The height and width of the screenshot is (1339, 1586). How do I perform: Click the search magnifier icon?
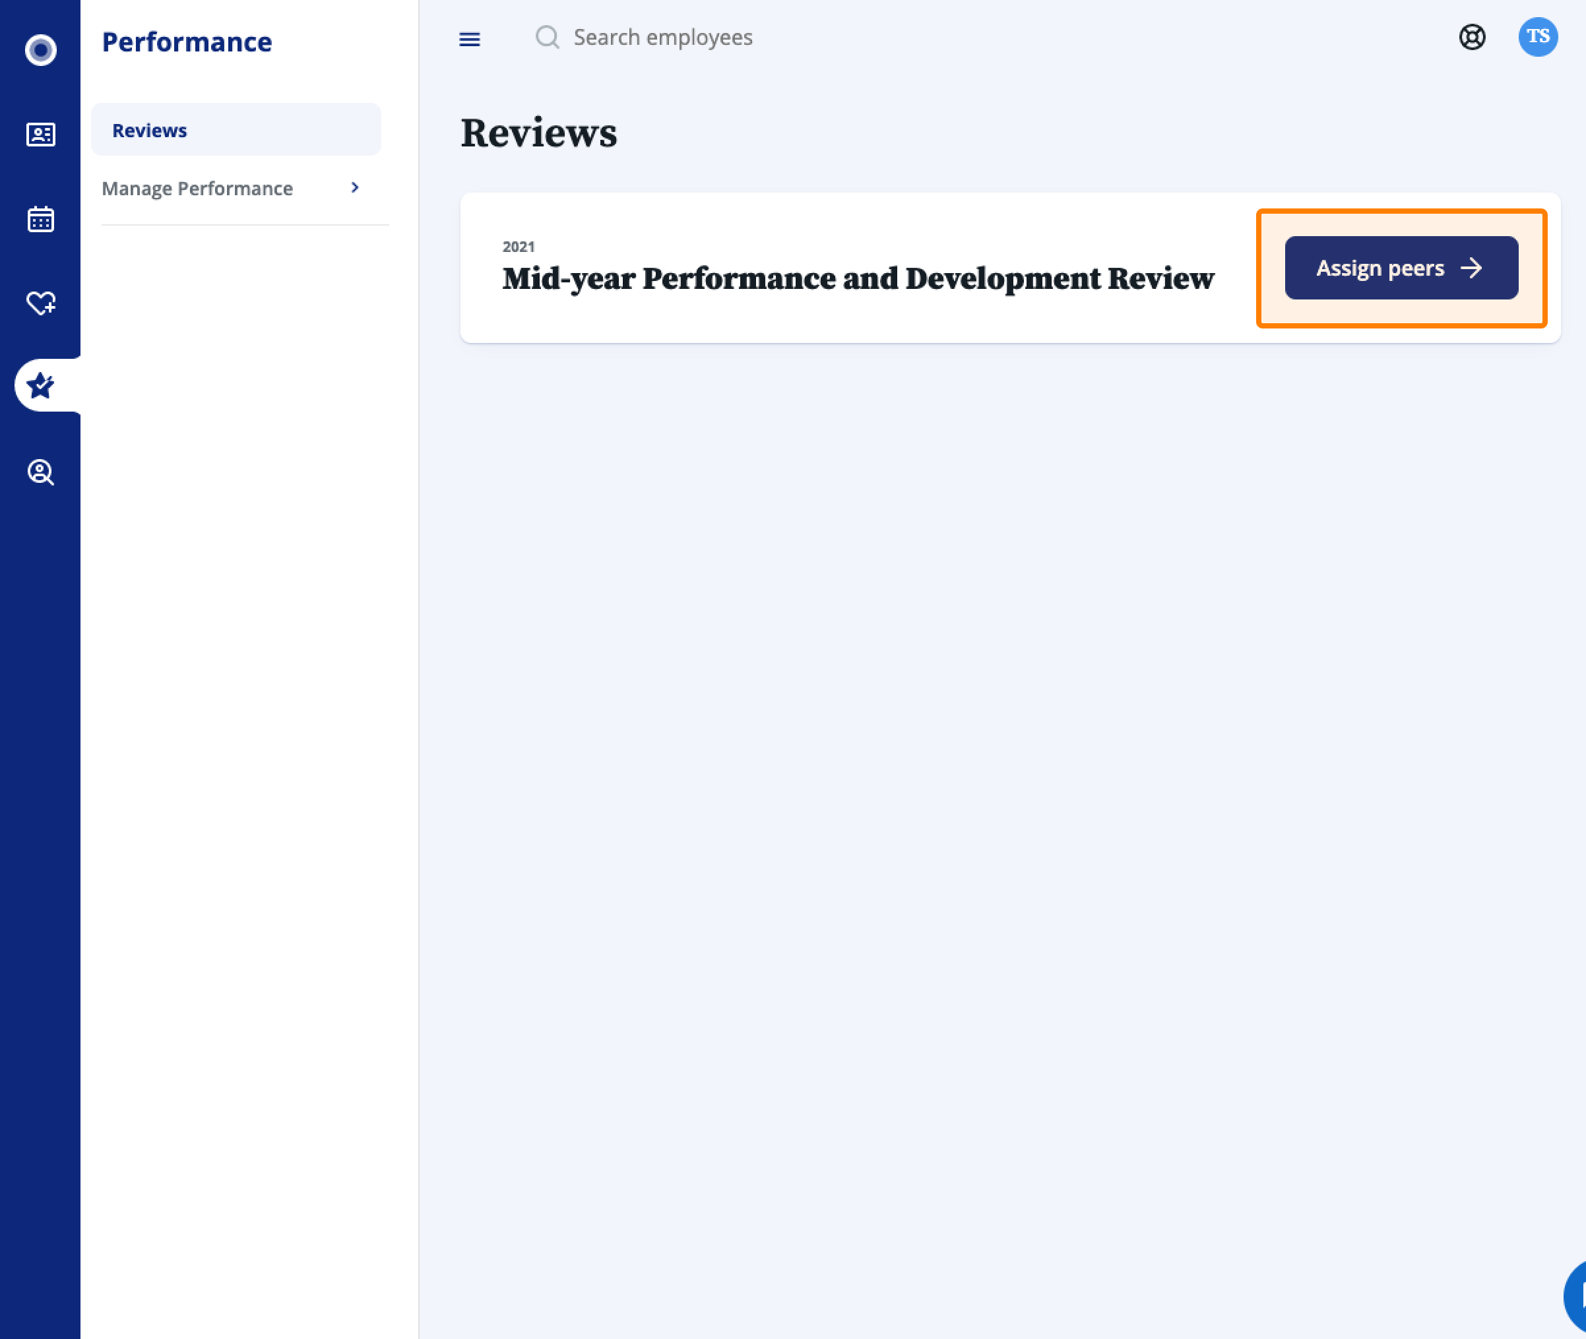tap(547, 37)
